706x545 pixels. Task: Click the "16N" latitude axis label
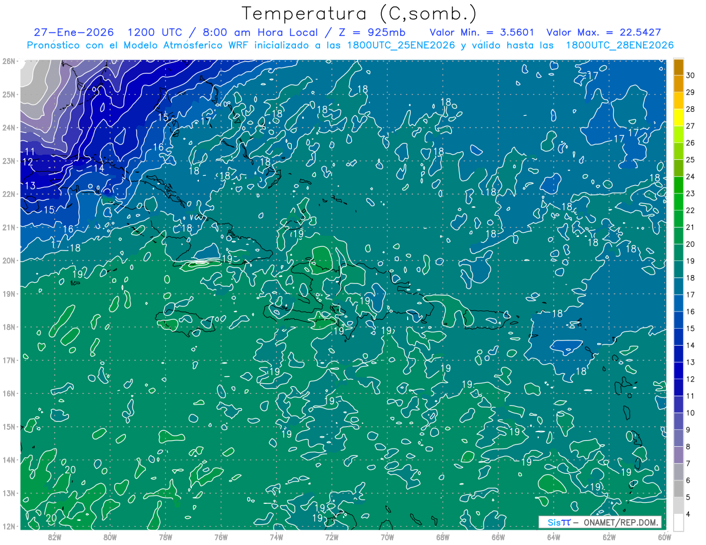click(x=8, y=393)
